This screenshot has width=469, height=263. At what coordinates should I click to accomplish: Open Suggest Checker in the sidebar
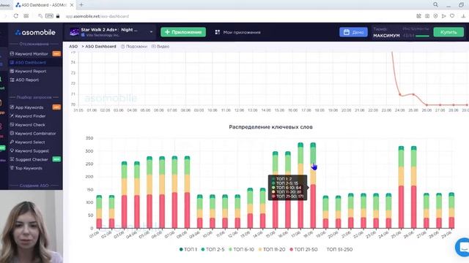point(32,159)
